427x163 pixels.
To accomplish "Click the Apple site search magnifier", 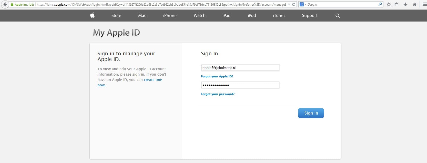I will click(338, 16).
